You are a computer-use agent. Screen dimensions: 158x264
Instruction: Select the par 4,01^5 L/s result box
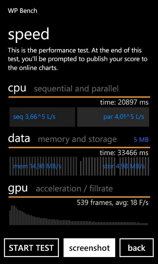(x=113, y=117)
